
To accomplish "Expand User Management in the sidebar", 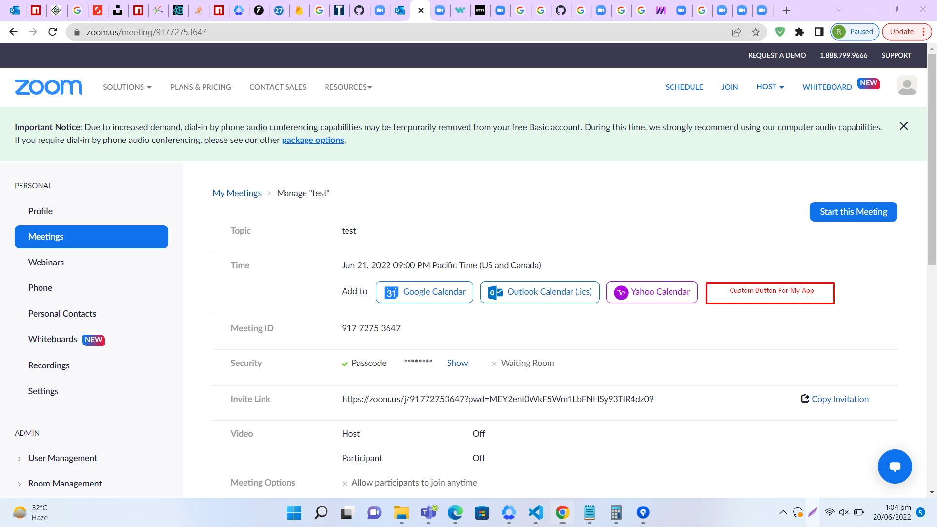I will [62, 458].
